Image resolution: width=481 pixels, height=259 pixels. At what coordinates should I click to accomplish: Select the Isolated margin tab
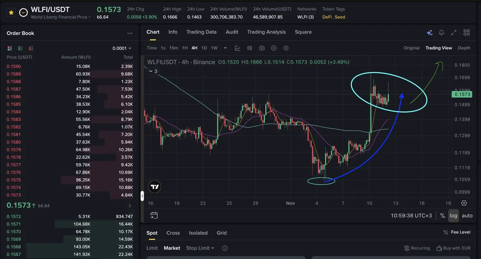pos(198,233)
